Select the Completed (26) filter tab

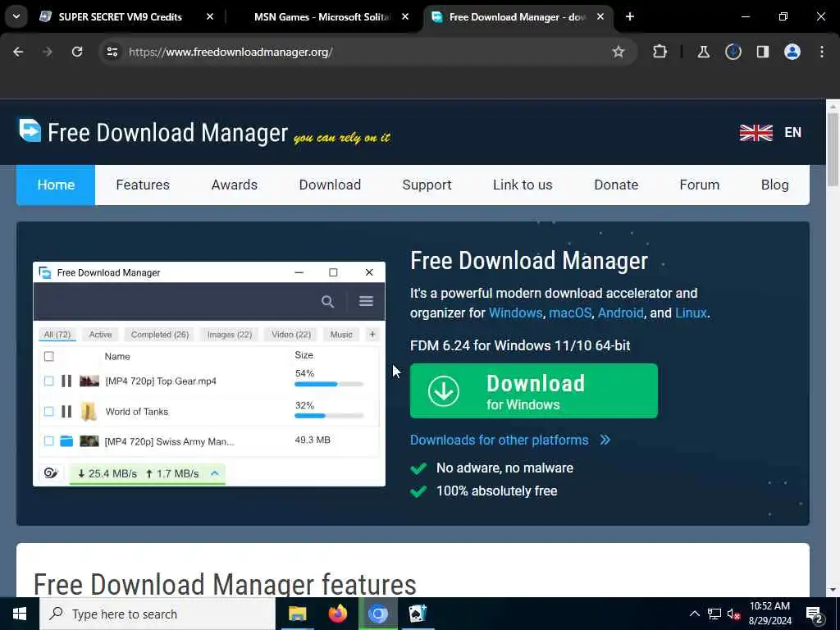(x=160, y=335)
